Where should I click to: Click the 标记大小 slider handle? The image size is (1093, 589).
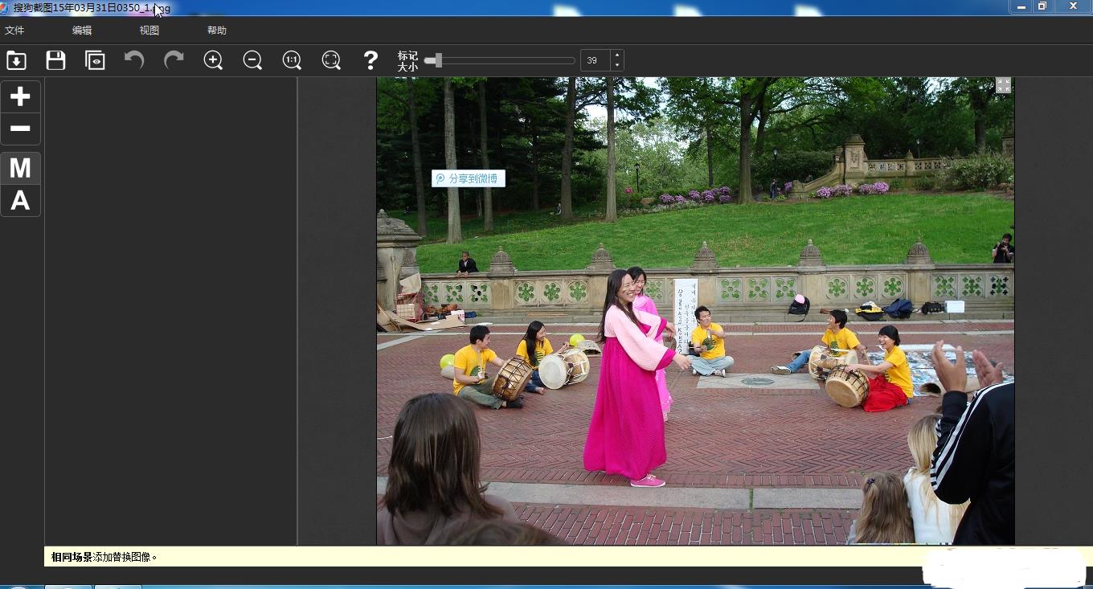point(437,60)
